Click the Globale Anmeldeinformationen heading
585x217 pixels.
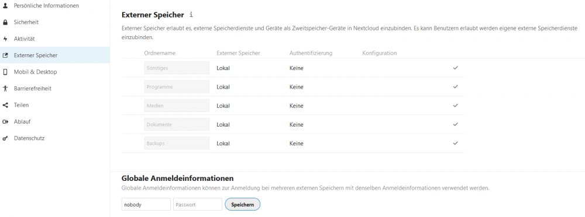tap(178, 178)
